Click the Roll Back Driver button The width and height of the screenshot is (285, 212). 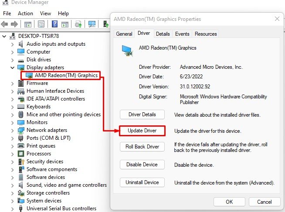(x=142, y=147)
